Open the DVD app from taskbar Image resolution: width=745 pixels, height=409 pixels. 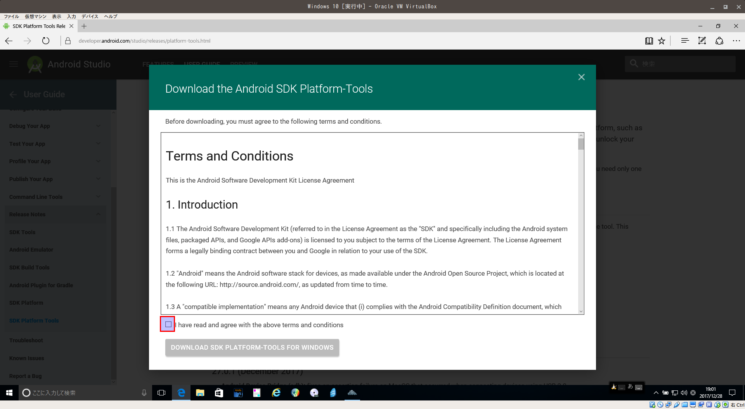click(314, 393)
